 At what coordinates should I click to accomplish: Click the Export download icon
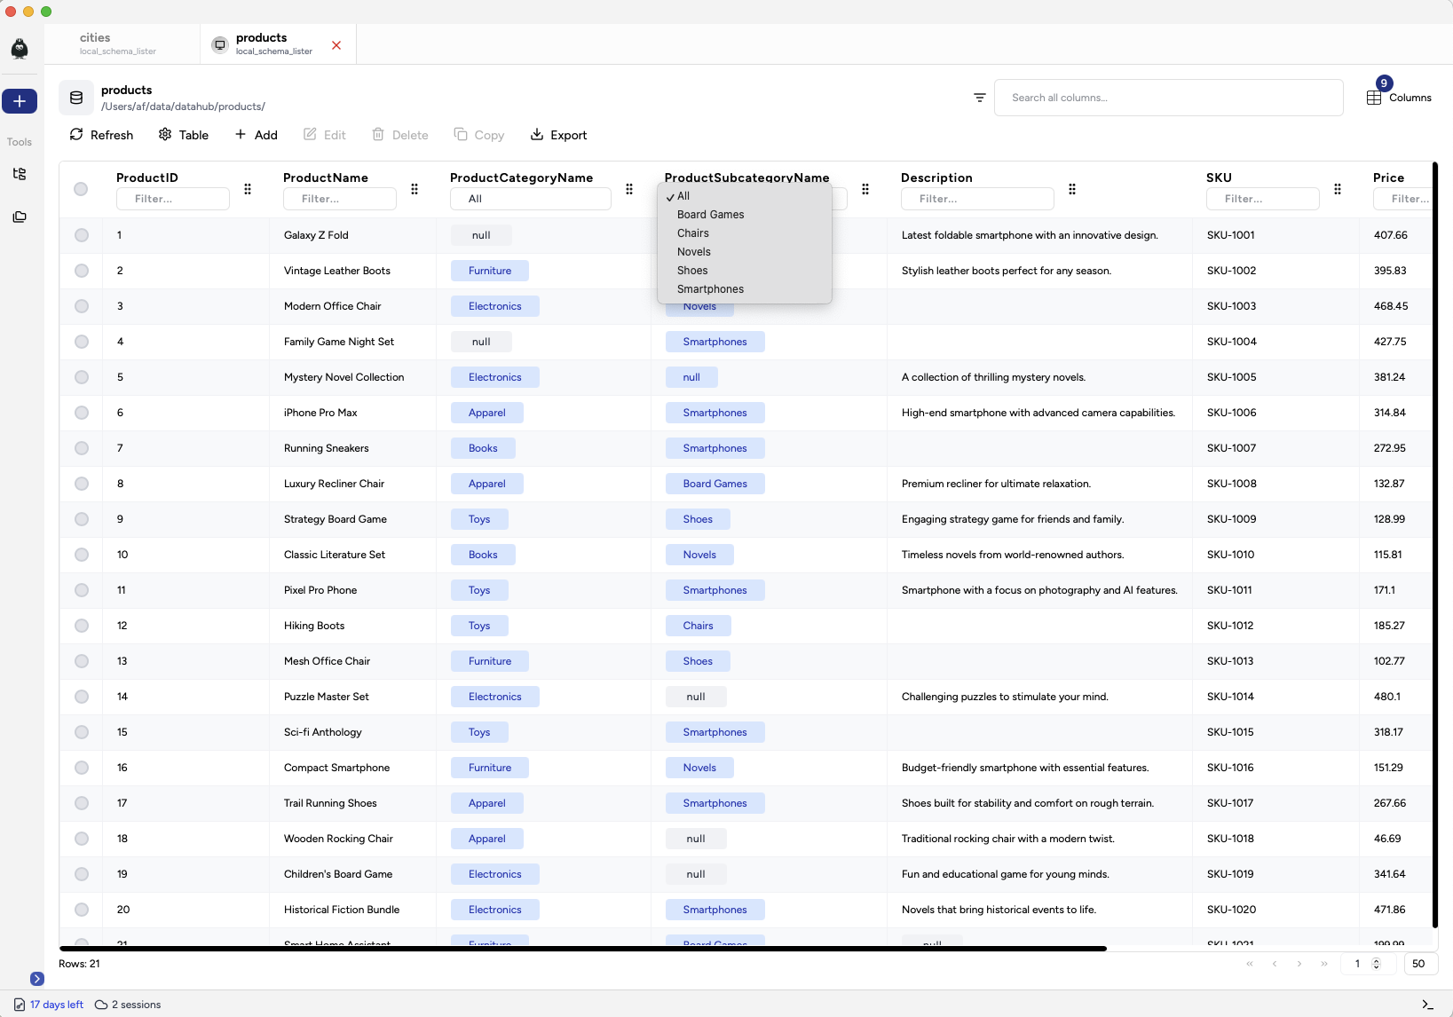click(537, 134)
